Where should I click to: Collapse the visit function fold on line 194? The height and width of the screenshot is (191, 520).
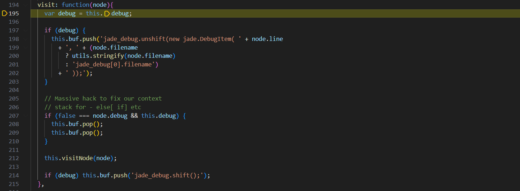(x=26, y=5)
